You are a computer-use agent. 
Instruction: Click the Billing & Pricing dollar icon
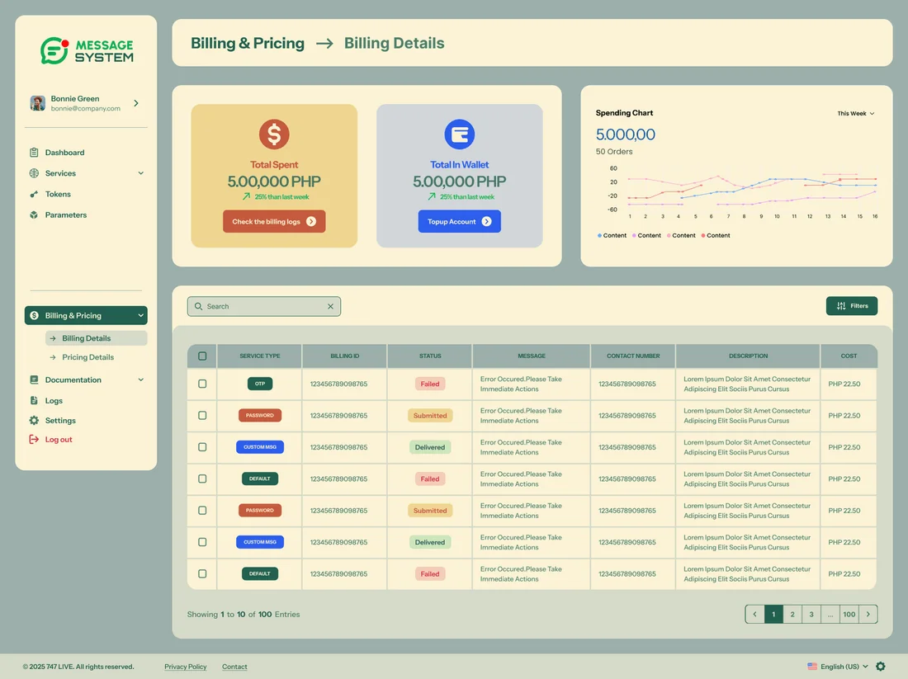pos(34,315)
